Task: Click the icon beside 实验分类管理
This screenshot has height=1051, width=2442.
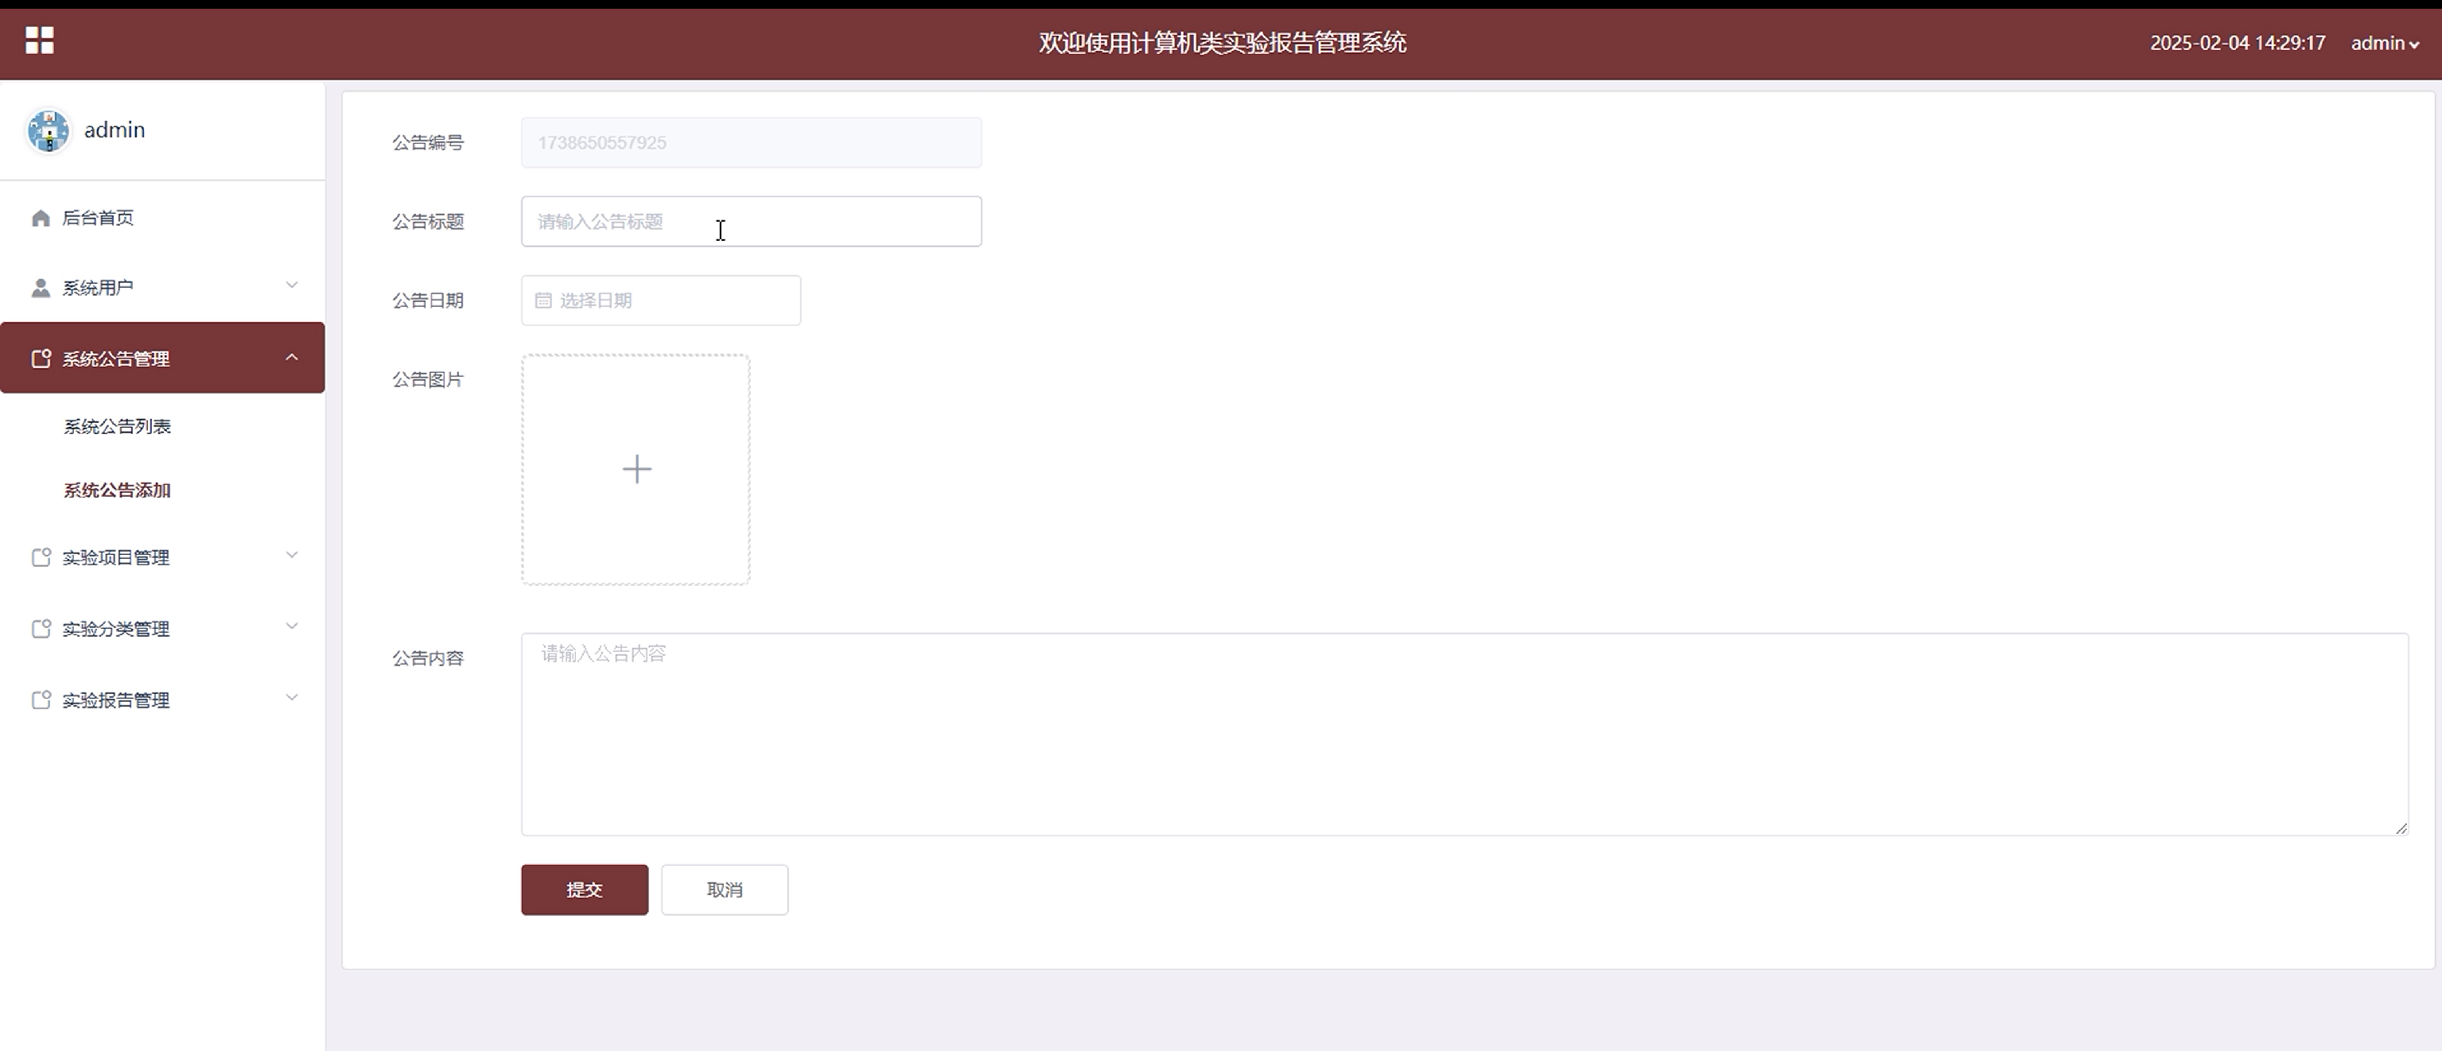Action: [41, 628]
